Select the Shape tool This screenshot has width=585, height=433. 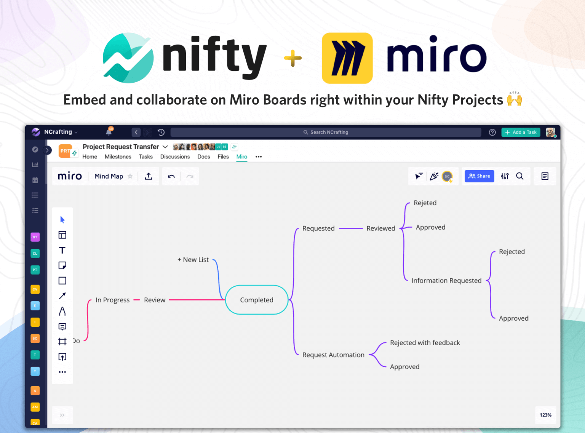62,281
